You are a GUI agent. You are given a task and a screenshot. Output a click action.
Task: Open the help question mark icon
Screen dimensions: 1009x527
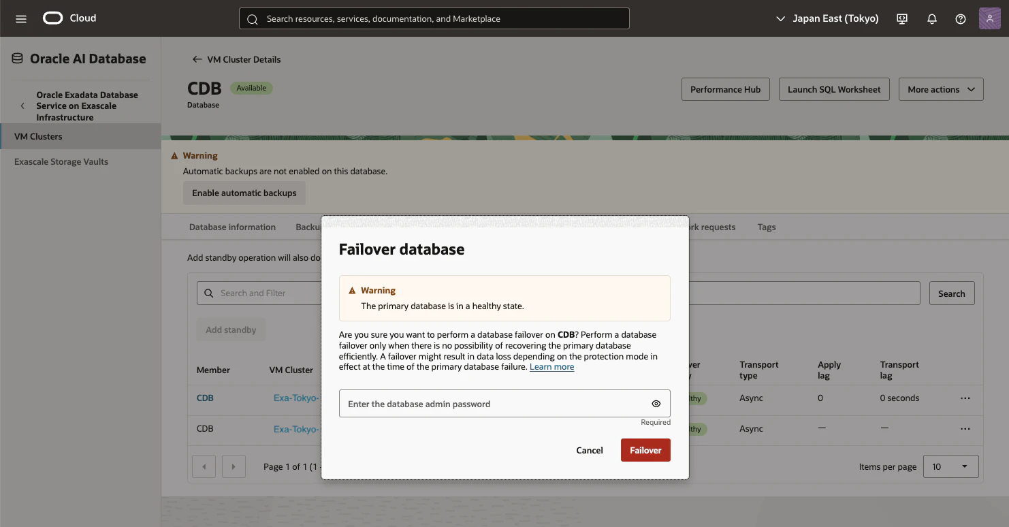(961, 19)
